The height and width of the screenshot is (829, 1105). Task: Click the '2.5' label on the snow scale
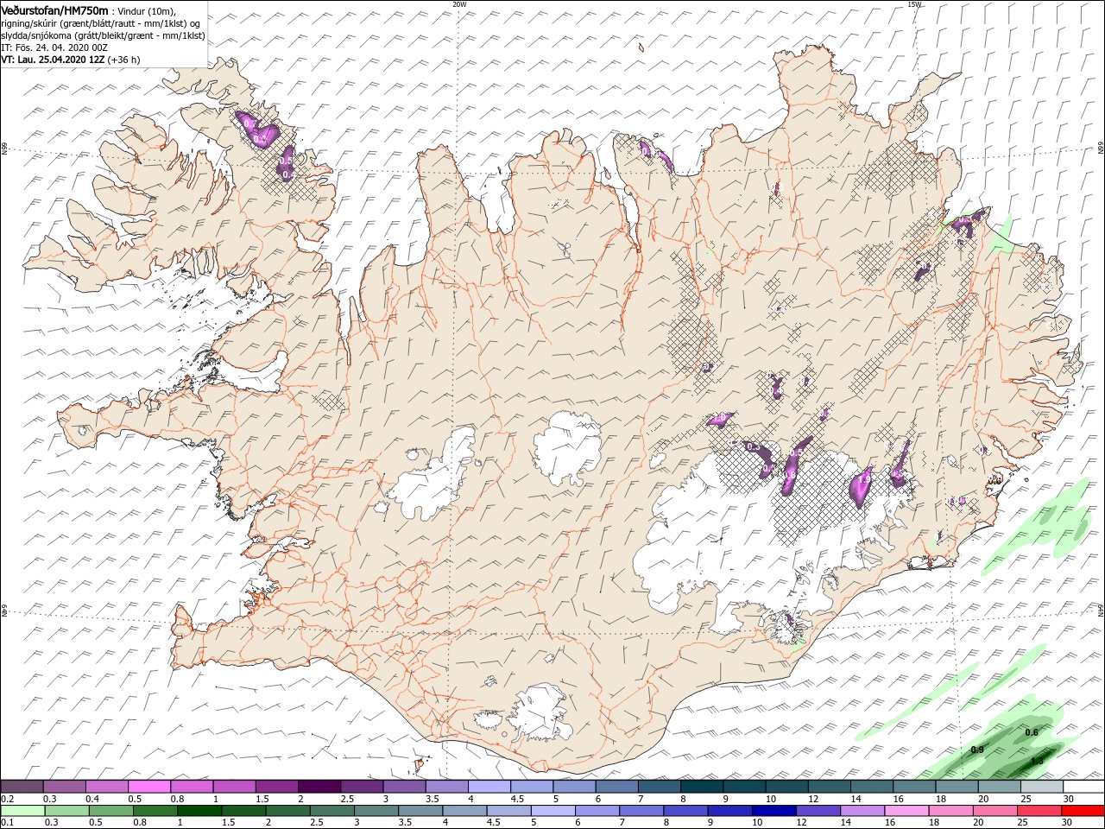[x=347, y=799]
